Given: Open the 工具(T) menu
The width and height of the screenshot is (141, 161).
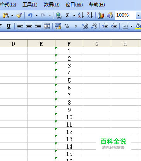Looking at the screenshot, I should click(30, 5).
